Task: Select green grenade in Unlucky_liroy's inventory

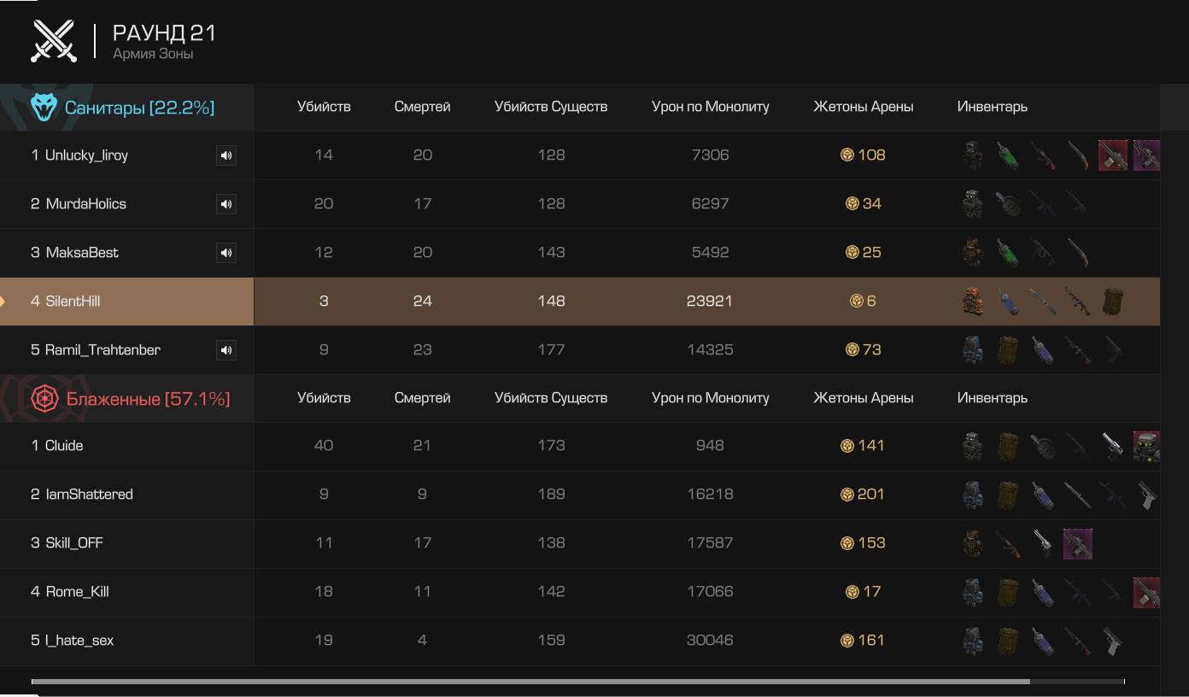Action: click(x=1008, y=155)
